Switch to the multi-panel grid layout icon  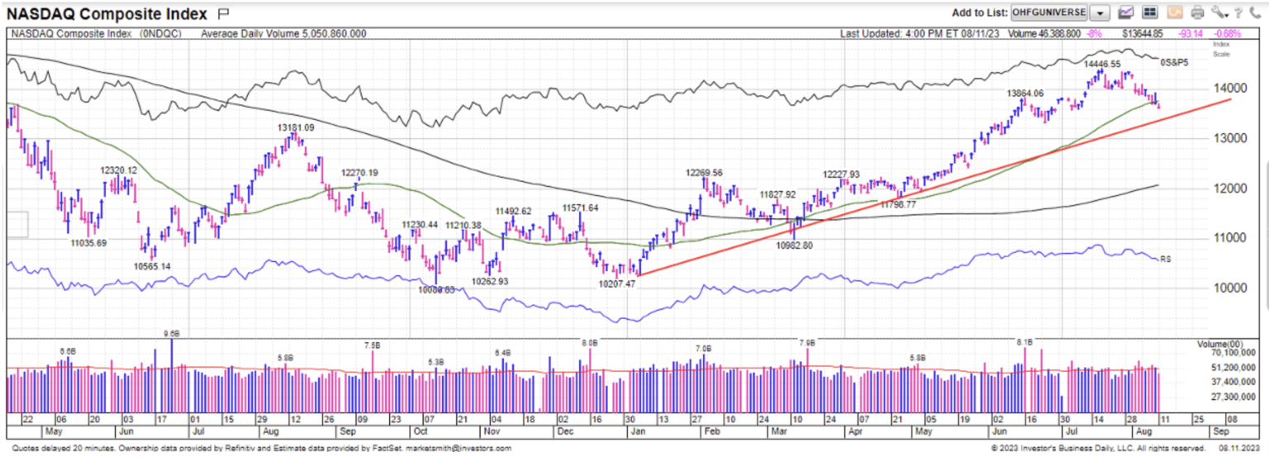(1149, 12)
